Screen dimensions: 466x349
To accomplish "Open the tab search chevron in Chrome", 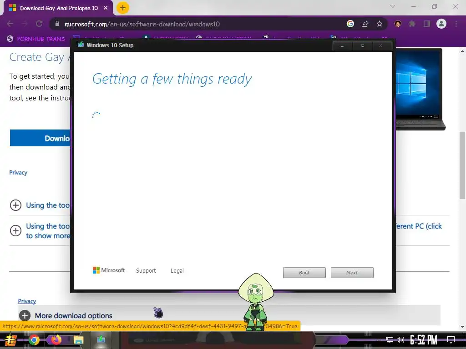I will click(393, 6).
